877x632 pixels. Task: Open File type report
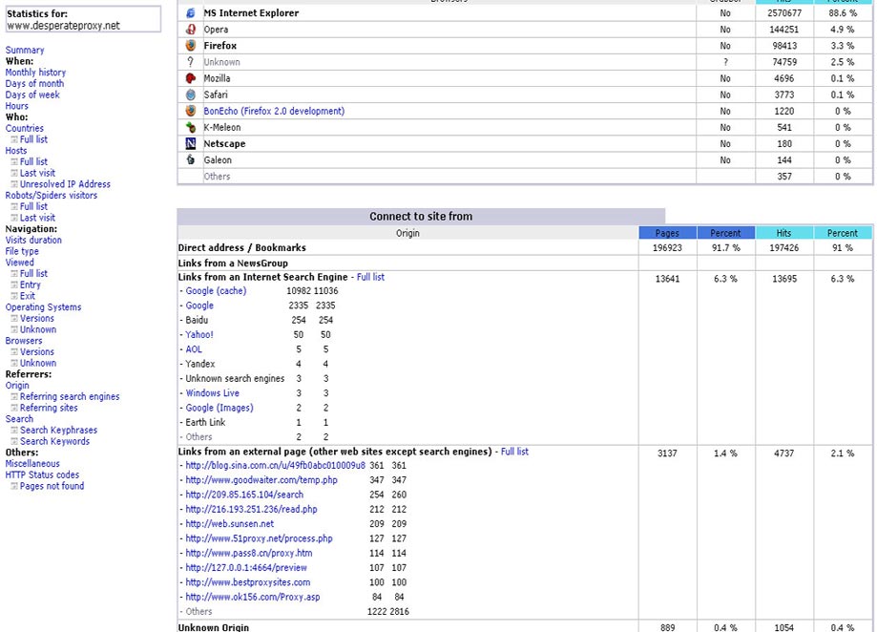[x=22, y=251]
